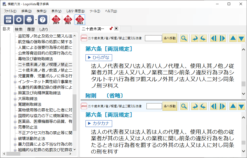
Task: Open the settings gear toolbar icon
Action: (x=19, y=20)
